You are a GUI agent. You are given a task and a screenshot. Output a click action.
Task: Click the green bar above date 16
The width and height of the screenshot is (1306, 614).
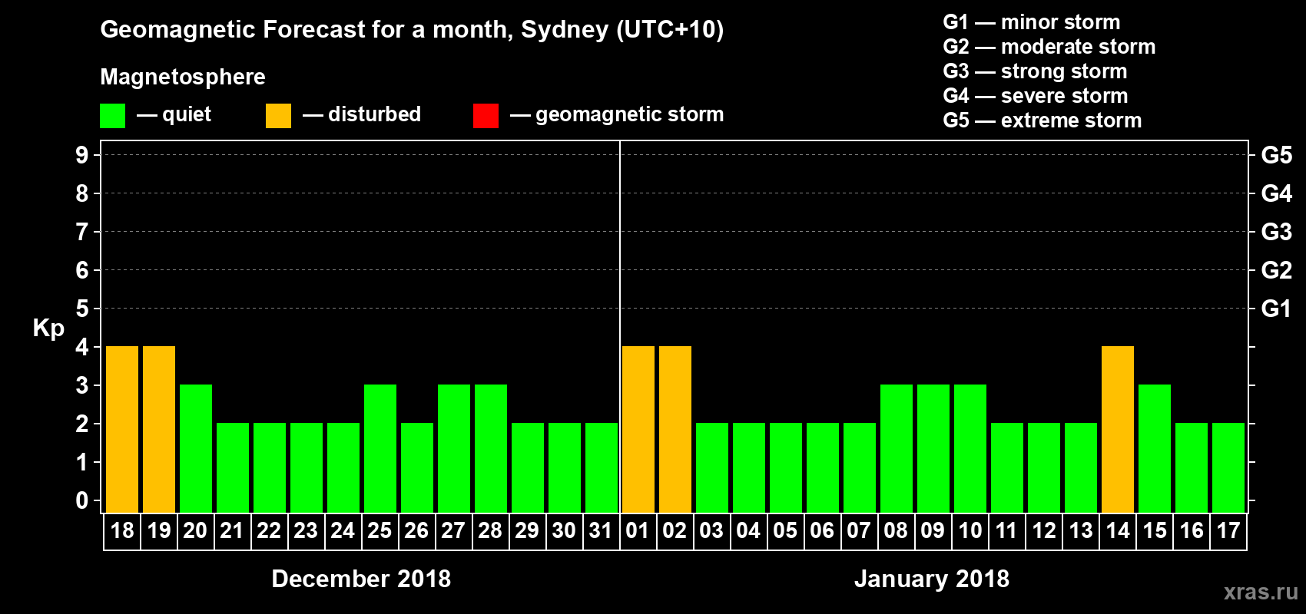tap(1192, 468)
